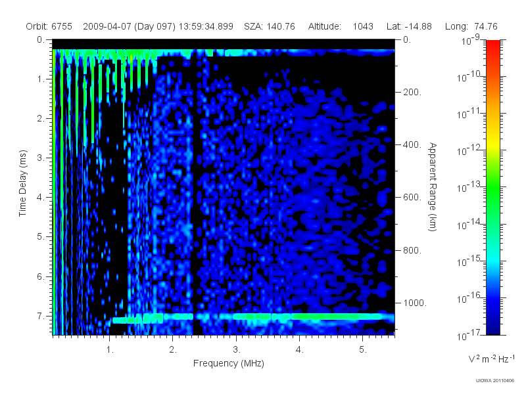
Task: Click the Long: 74.76 header text
Action: pos(471,26)
